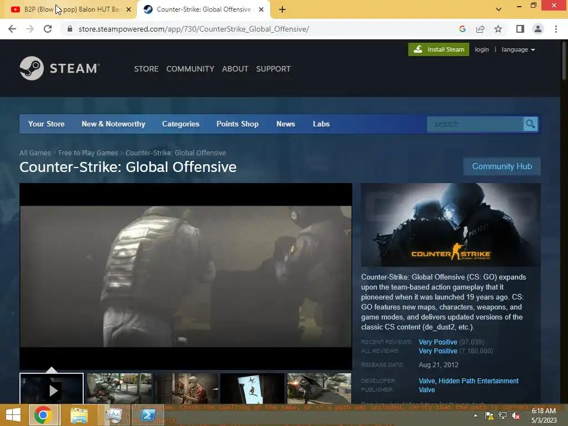Open the STORE menu
568x426 pixels.
146,69
